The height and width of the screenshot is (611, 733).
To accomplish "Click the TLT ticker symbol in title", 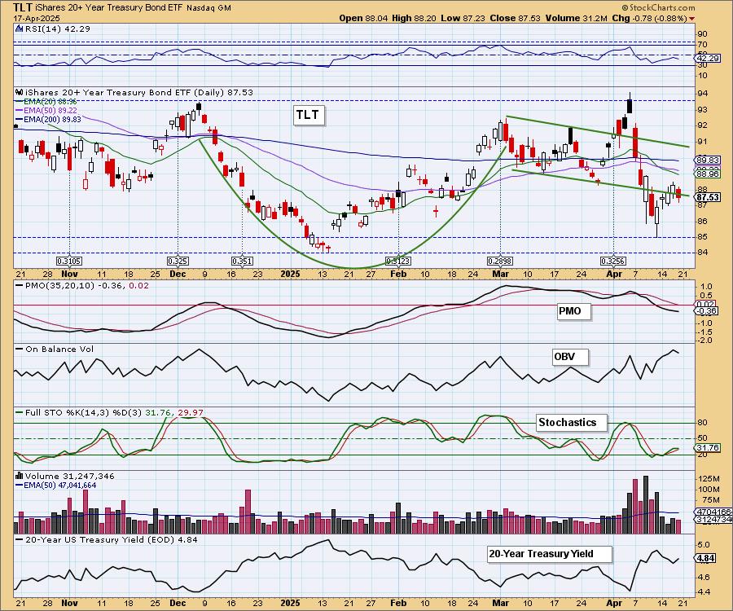I will [x=21, y=7].
